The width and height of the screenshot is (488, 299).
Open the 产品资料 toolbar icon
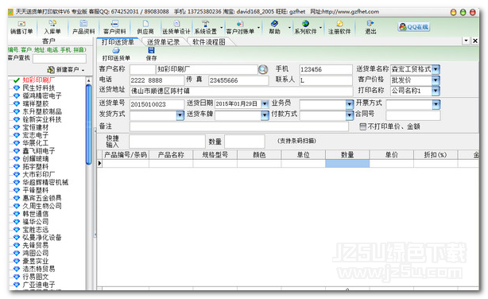[x=83, y=27]
